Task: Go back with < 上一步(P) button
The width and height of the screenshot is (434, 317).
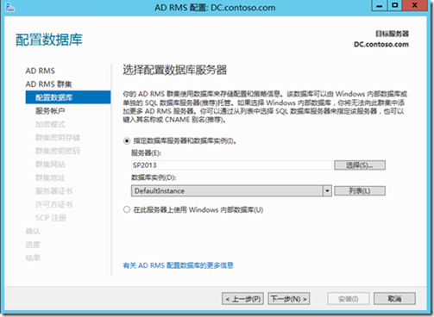Action: (242, 299)
